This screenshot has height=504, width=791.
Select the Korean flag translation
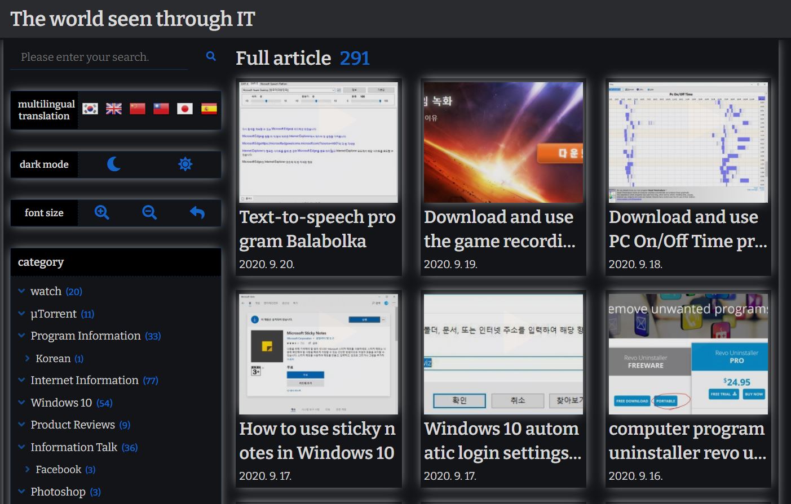coord(90,109)
